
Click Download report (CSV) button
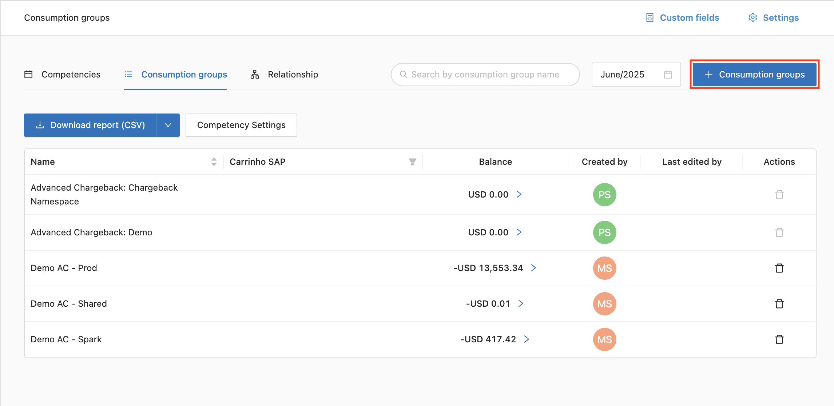(91, 125)
